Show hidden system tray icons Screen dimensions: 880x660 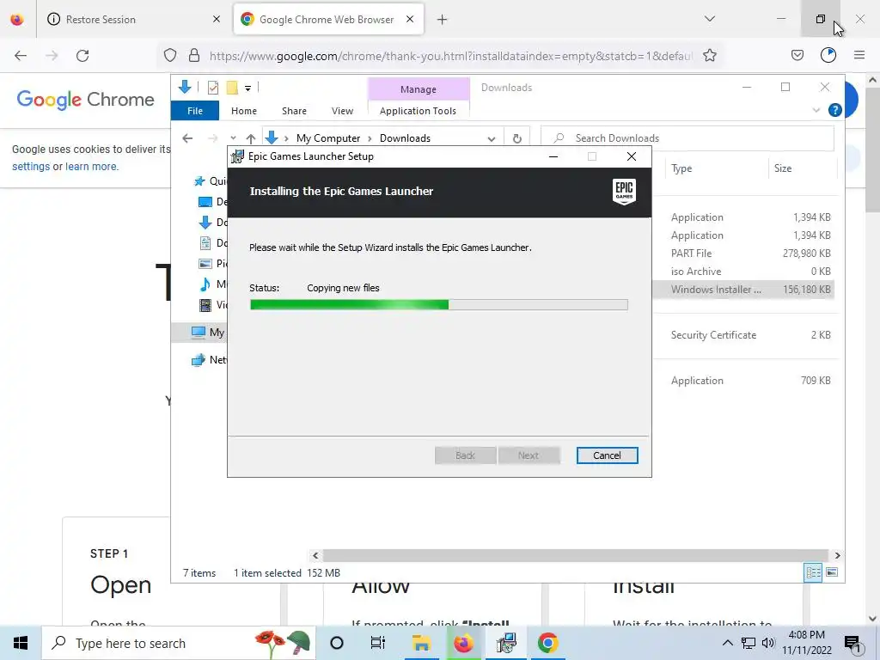click(727, 643)
